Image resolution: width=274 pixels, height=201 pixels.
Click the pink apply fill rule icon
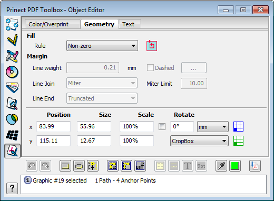[x=152, y=46]
